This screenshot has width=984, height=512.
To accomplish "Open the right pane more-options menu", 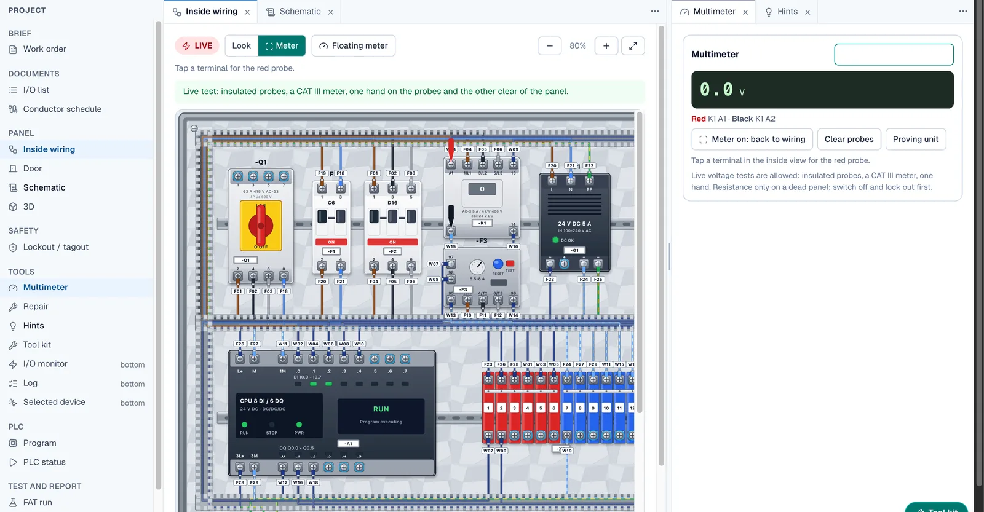I will coord(963,12).
